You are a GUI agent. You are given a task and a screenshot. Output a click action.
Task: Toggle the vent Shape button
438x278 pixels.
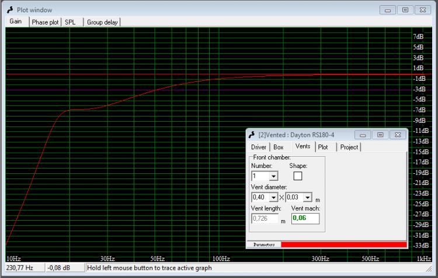click(x=298, y=176)
